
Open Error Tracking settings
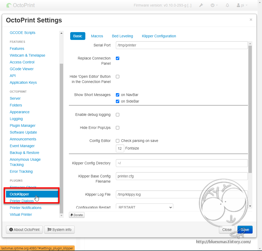point(21,171)
